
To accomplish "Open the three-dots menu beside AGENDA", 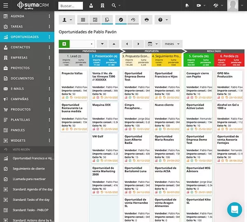I will (49, 16).
